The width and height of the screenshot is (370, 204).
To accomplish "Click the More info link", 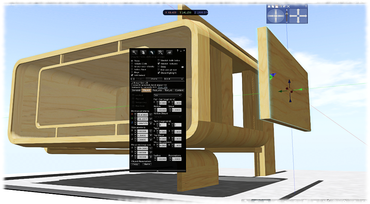I will (x=162, y=87).
